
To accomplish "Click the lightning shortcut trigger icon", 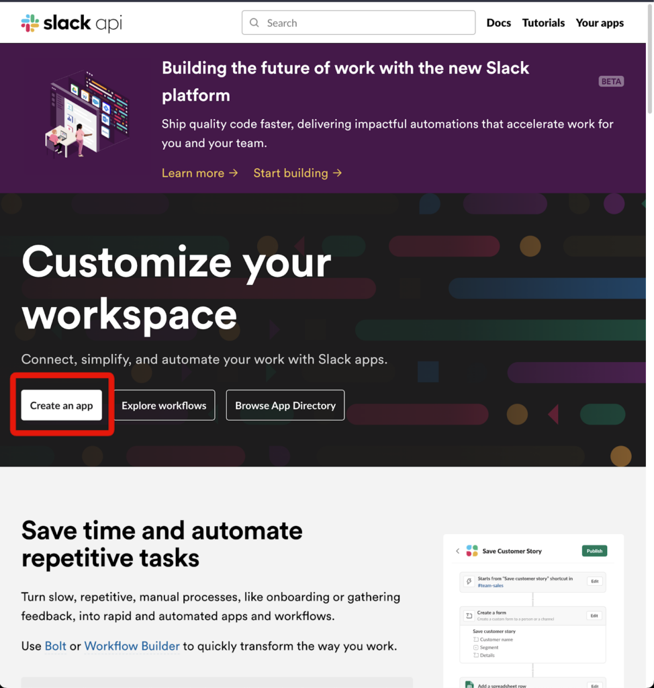I will tap(469, 581).
